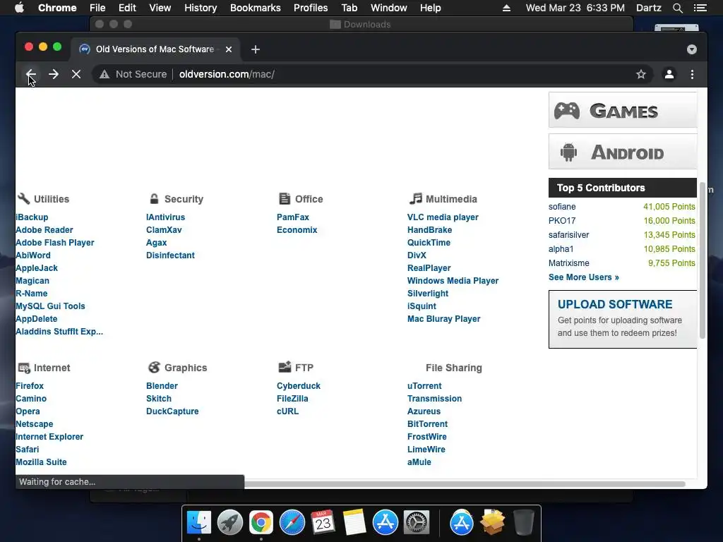Viewport: 723px width, 542px height.
Task: Open the Notification Center menu bar icon
Action: (700, 8)
